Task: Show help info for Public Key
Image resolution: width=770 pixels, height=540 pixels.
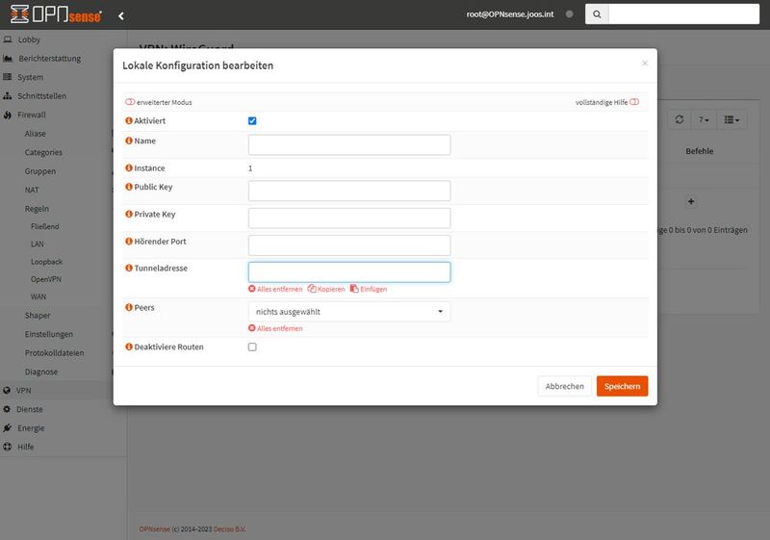Action: pos(129,187)
